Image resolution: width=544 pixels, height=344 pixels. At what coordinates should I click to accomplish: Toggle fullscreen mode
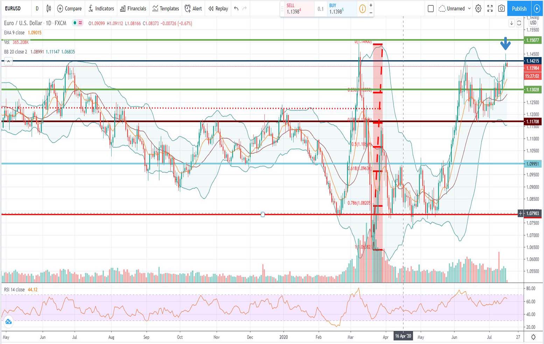(490, 8)
